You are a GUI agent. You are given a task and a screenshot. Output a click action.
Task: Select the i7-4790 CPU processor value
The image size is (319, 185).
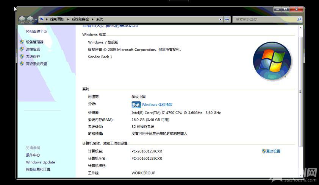176,113
